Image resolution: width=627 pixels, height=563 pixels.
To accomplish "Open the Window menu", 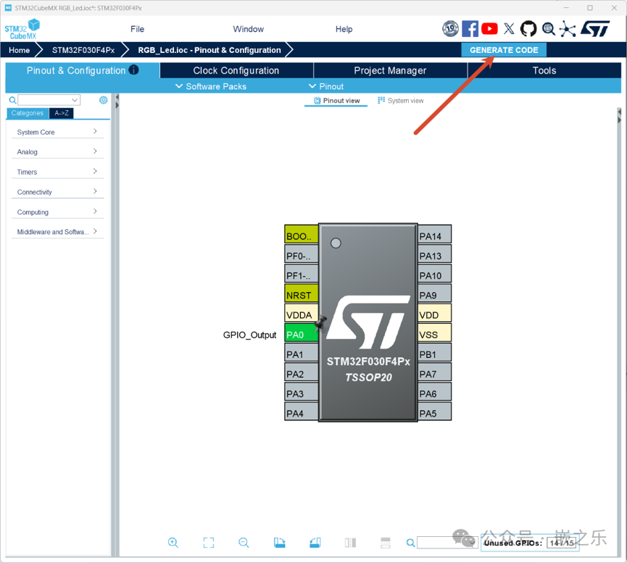I will [x=249, y=29].
